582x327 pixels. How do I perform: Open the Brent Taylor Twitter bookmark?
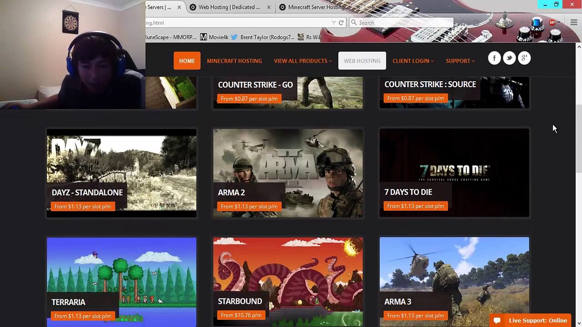(x=262, y=37)
